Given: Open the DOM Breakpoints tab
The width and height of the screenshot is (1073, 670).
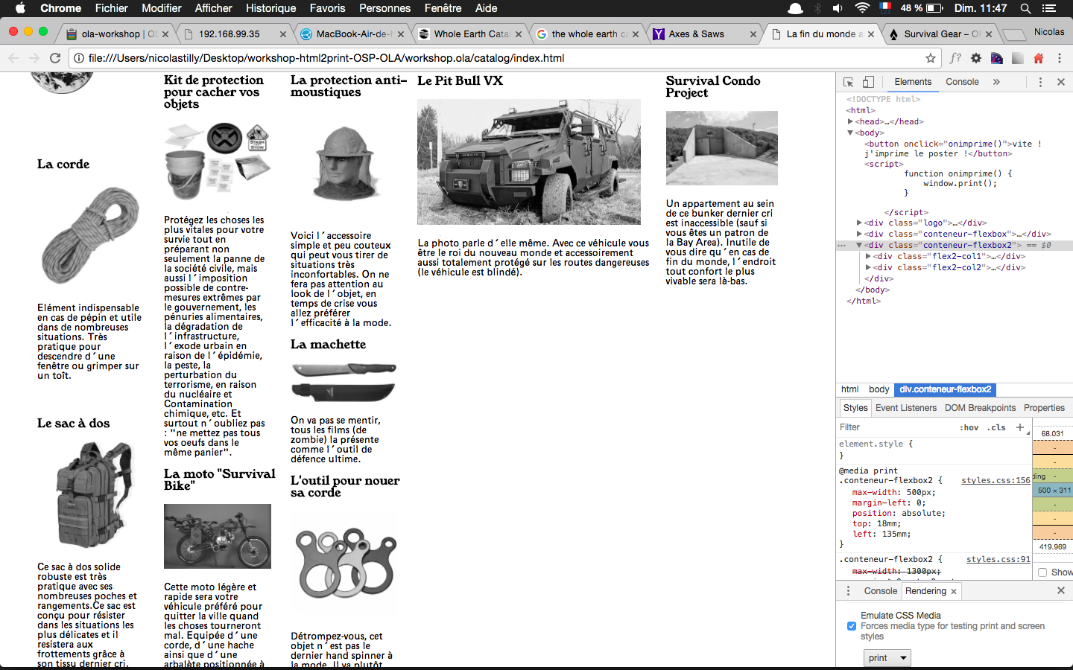Looking at the screenshot, I should (x=980, y=408).
